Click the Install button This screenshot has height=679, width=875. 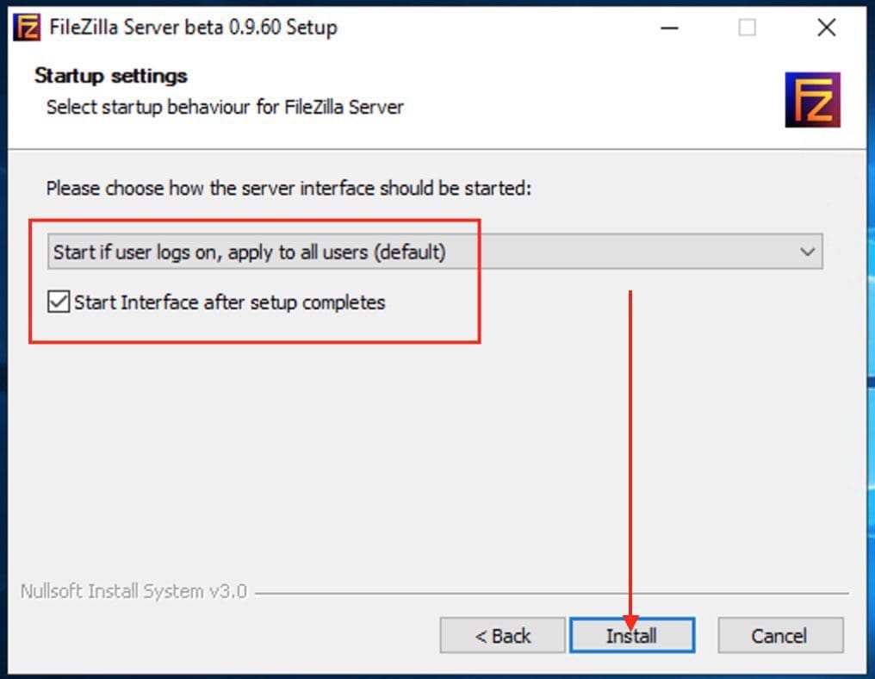632,635
